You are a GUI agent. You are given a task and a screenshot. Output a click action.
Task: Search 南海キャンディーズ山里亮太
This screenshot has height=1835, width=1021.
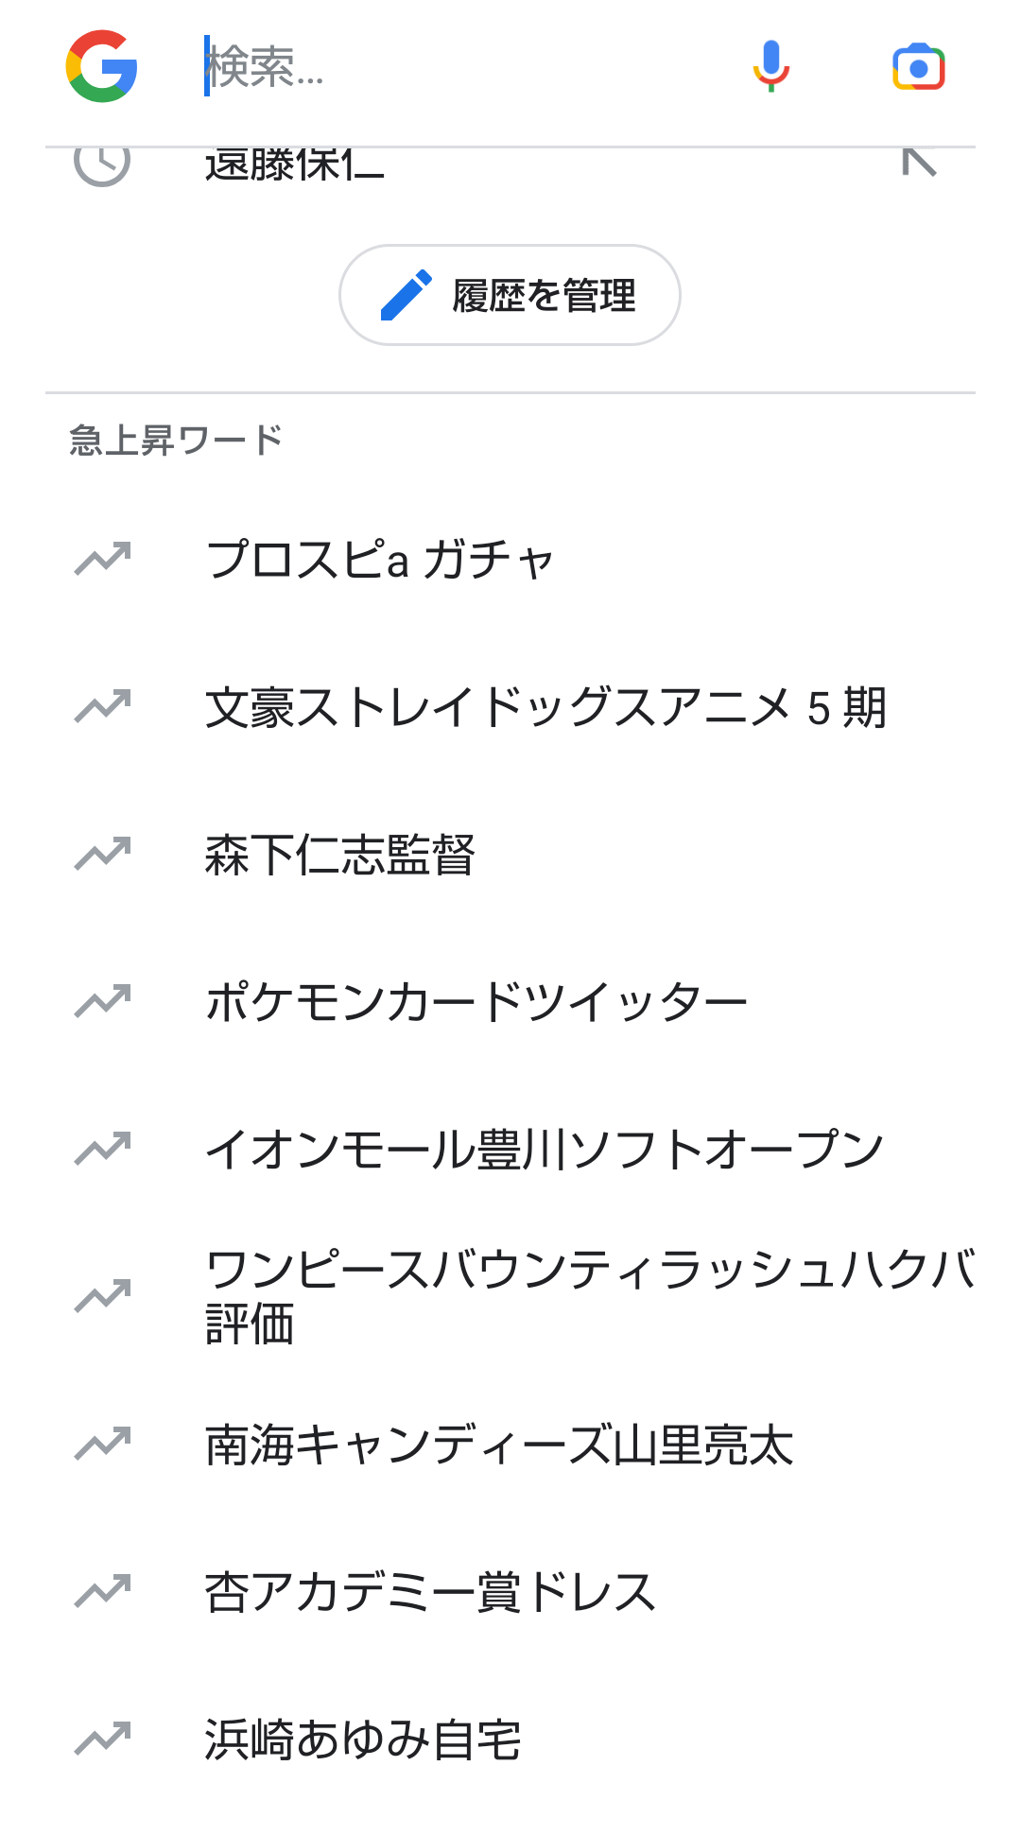pyautogui.click(x=499, y=1445)
